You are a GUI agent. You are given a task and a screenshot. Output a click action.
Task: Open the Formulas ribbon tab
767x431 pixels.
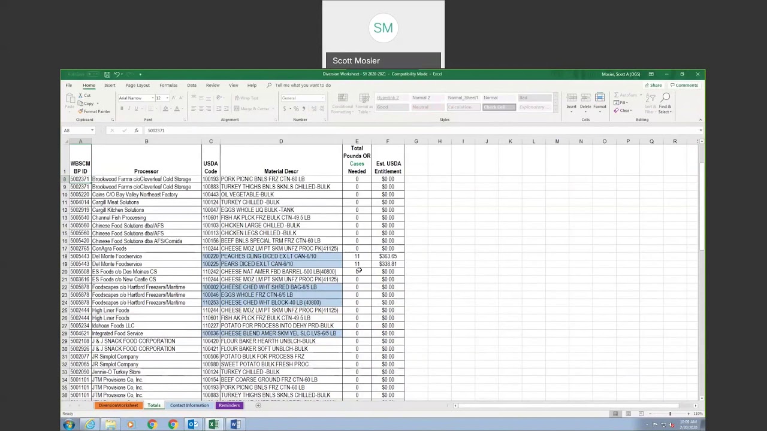coord(168,85)
